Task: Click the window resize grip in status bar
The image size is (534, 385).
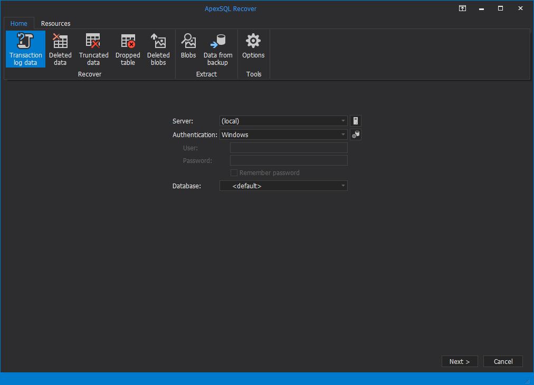Action: click(x=528, y=382)
